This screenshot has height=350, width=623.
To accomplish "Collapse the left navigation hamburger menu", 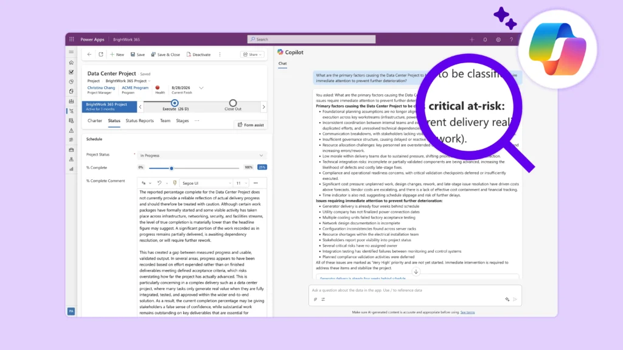I will point(72,52).
